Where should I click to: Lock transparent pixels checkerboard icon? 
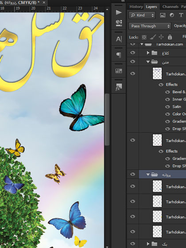tap(144, 37)
